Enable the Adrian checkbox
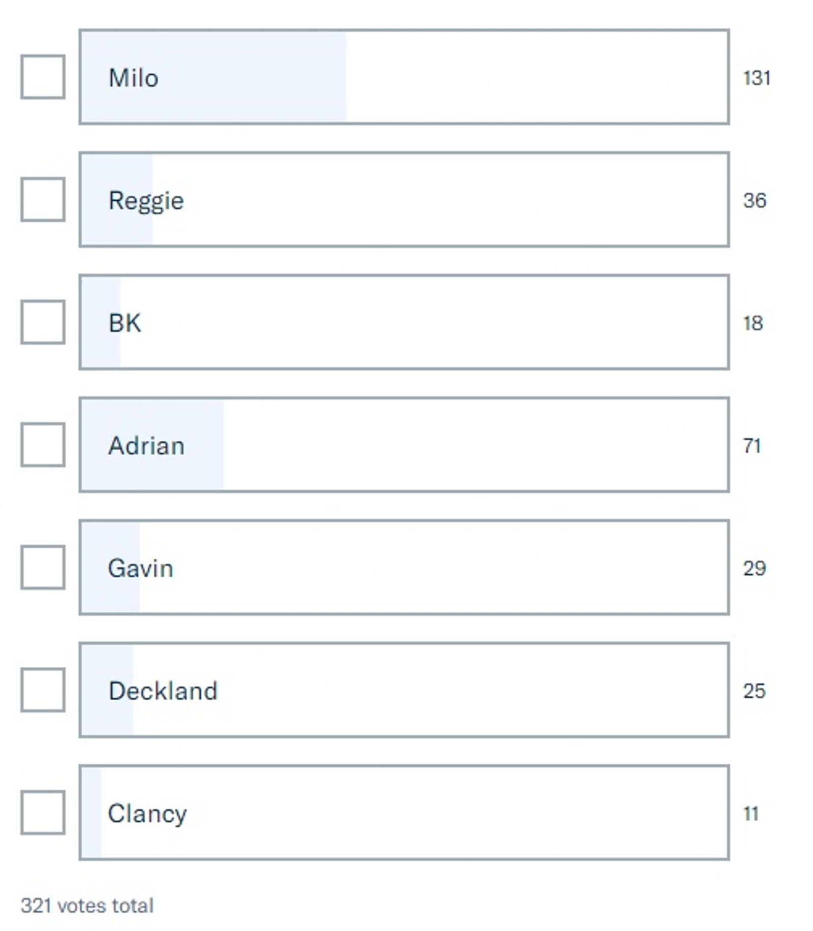 [x=43, y=445]
